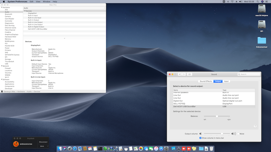Enable the Mute checkbox
This screenshot has width=271, height=152.
[x=238, y=134]
